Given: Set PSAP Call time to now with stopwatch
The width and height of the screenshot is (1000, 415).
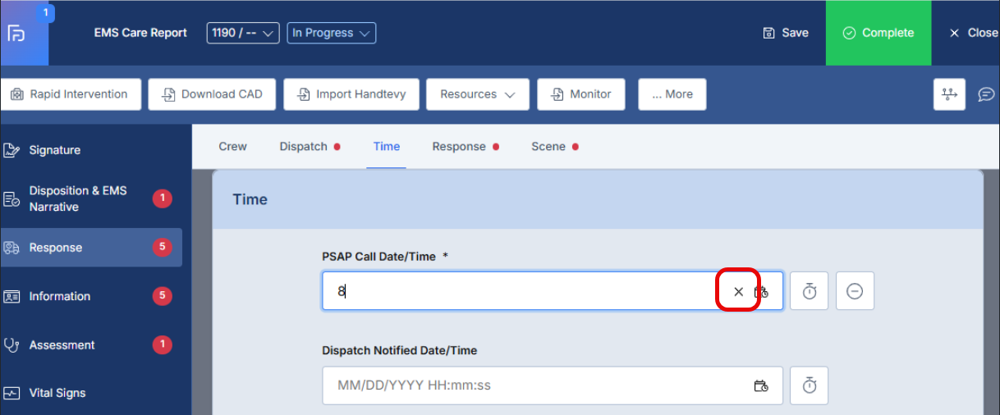Looking at the screenshot, I should coord(809,291).
